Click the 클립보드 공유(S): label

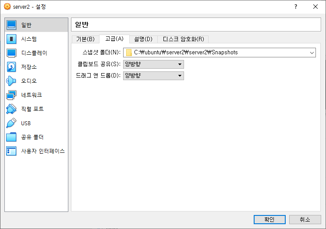pyautogui.click(x=99, y=64)
